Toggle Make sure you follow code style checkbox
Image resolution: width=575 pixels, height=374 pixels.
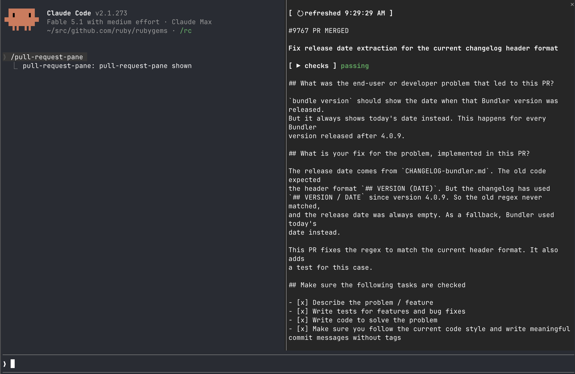(x=302, y=329)
